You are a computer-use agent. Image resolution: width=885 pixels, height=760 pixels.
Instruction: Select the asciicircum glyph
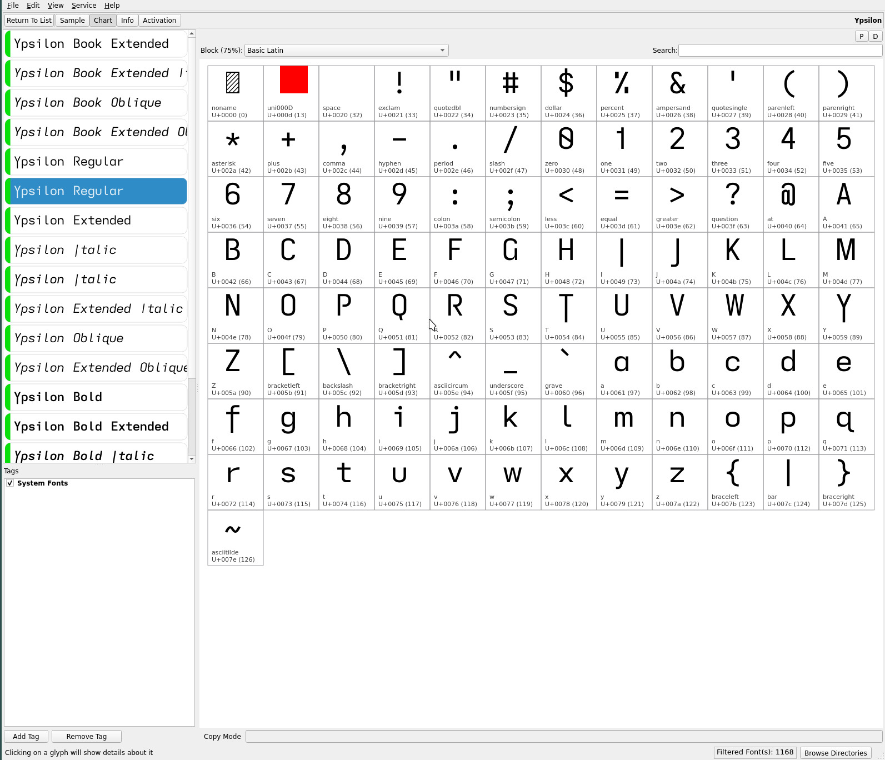click(x=458, y=371)
